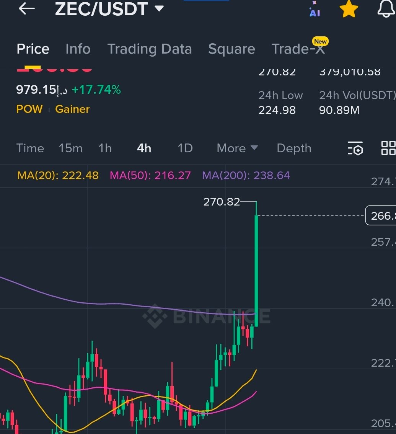This screenshot has width=396, height=434.
Task: Select the 15m chart interval
Action: click(x=70, y=148)
